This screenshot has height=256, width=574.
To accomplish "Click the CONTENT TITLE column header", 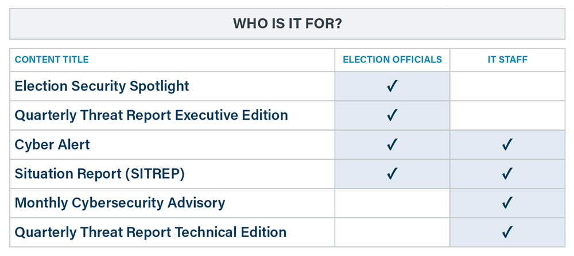I will tap(52, 60).
